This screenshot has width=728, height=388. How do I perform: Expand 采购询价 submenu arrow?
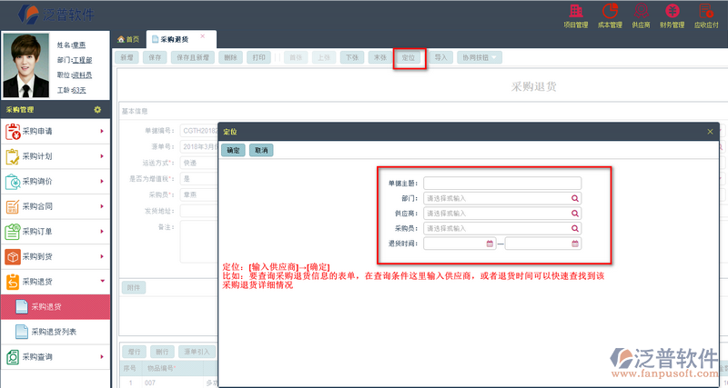coord(102,181)
